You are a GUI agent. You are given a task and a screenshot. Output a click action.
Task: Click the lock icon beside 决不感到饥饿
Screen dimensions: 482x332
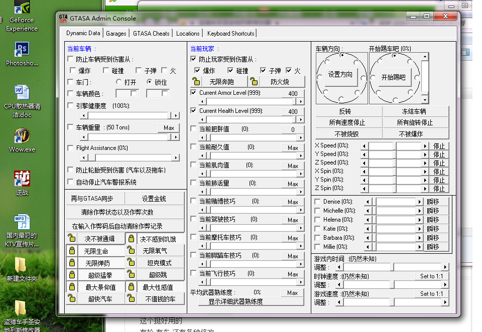pyautogui.click(x=131, y=238)
